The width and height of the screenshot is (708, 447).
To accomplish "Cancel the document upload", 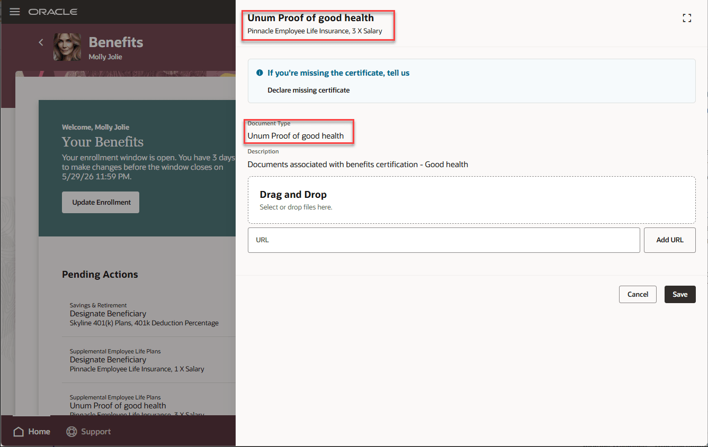I will click(638, 294).
